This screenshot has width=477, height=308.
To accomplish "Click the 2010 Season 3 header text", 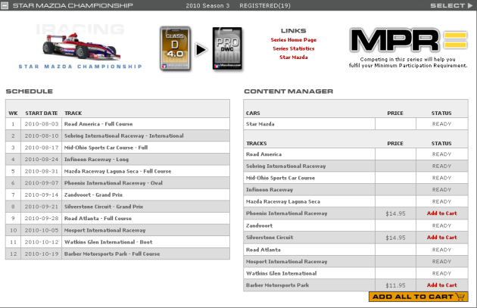I will [x=207, y=5].
